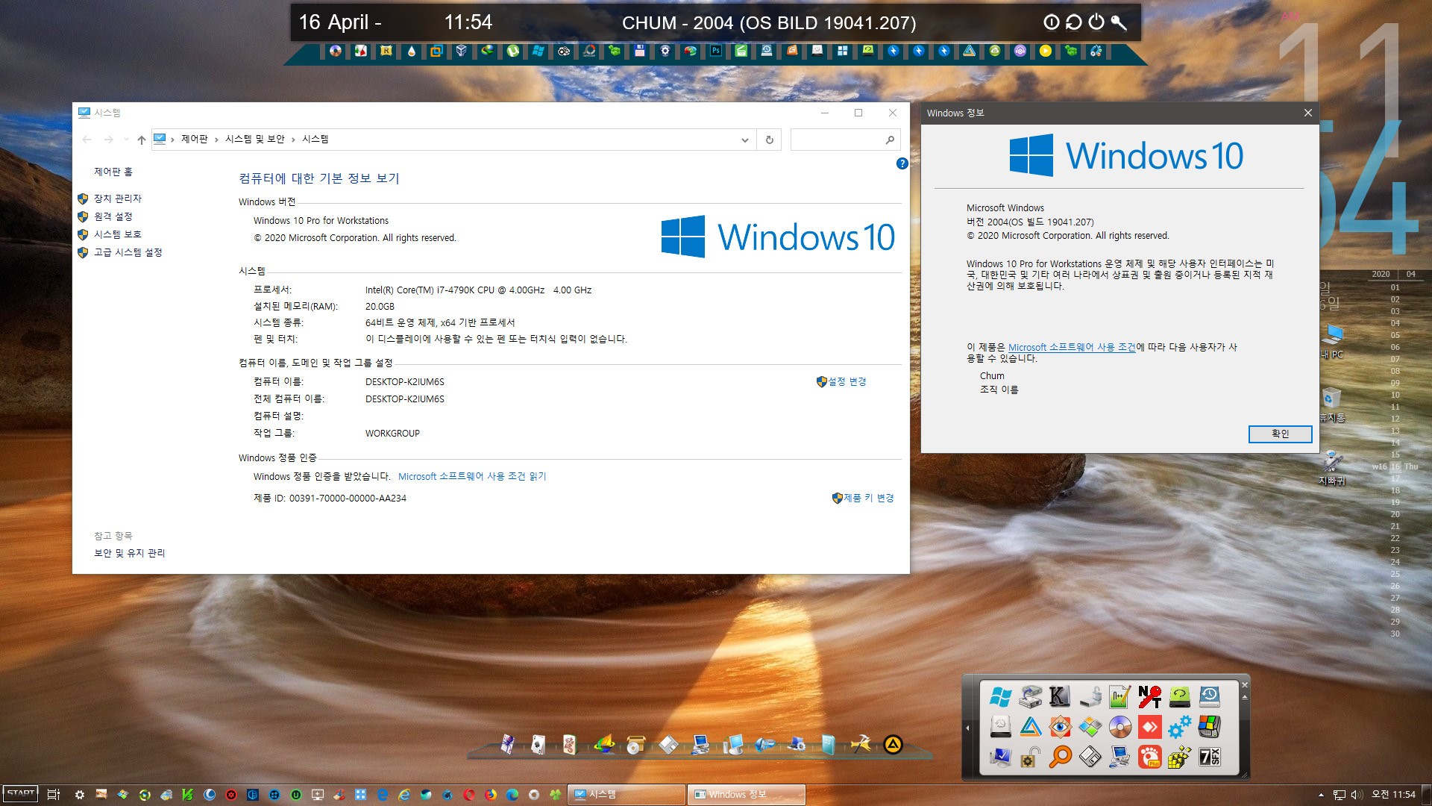
Task: Launch the orange magnifier search icon
Action: pos(1060,757)
